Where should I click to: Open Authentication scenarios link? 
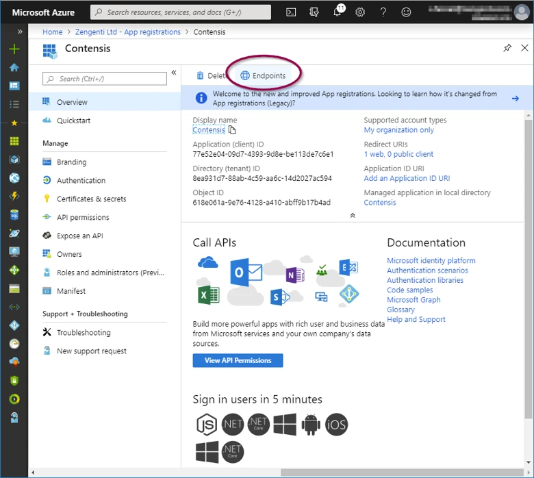[x=427, y=271]
